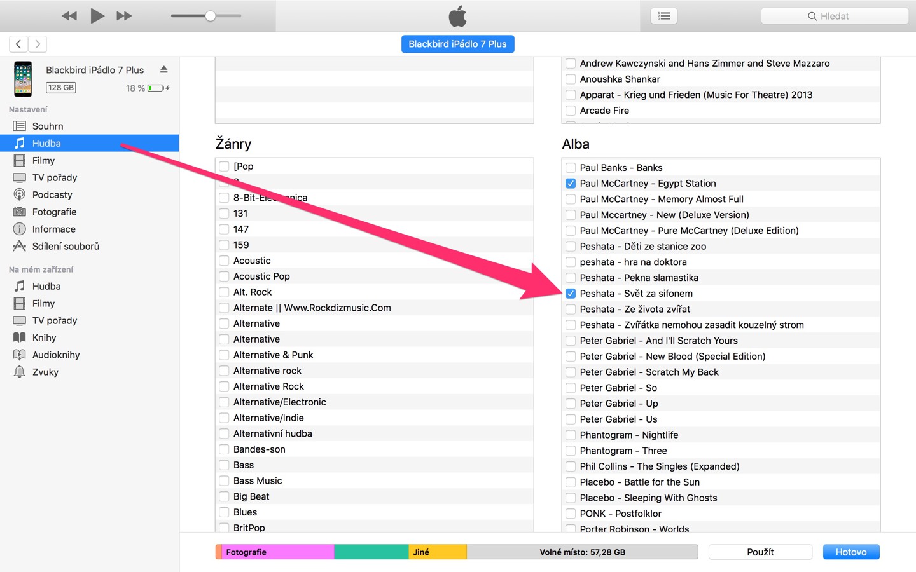Click the iPhone device thumbnail icon

pos(23,79)
